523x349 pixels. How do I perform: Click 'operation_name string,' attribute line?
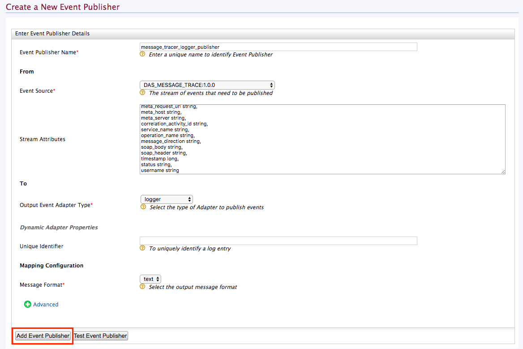(168, 135)
